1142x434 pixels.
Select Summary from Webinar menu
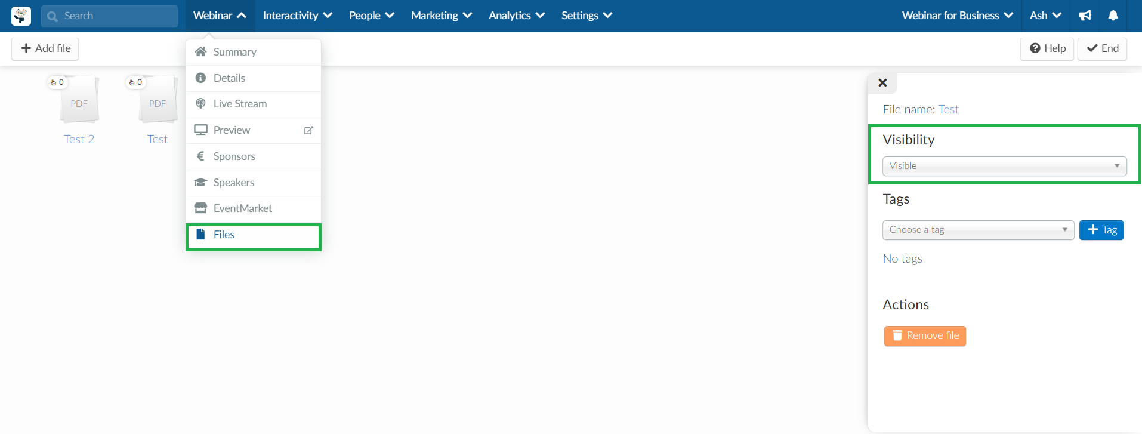point(254,52)
